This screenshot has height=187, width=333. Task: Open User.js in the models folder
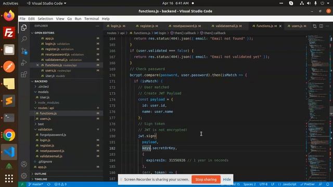coord(45,97)
